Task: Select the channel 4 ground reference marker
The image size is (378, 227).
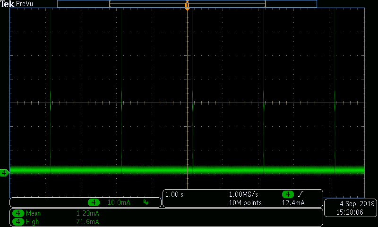Action: coord(4,173)
